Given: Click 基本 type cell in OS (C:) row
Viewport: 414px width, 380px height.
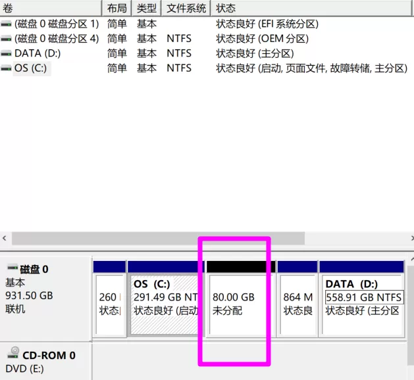Looking at the screenshot, I should [x=147, y=68].
